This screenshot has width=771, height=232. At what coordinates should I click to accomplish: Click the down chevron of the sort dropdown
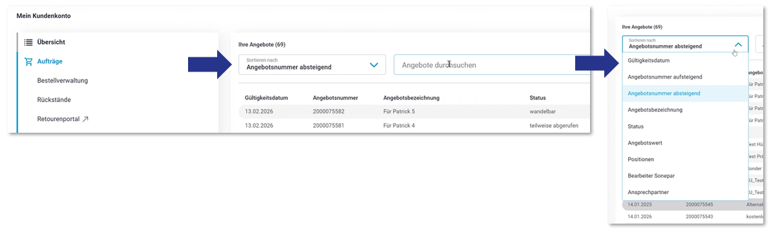(x=374, y=64)
